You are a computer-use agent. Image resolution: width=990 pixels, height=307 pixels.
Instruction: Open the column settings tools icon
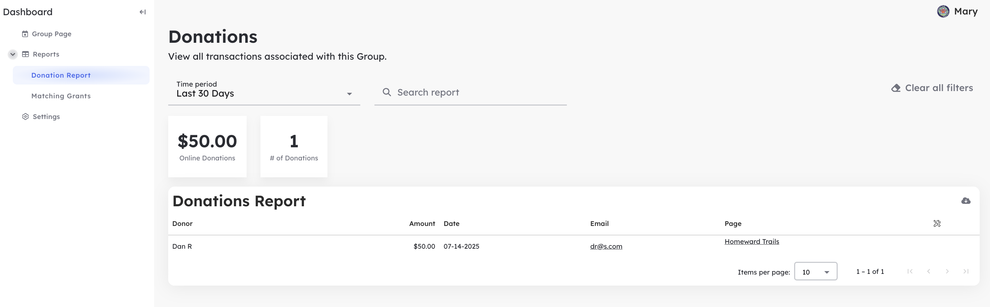pos(937,223)
